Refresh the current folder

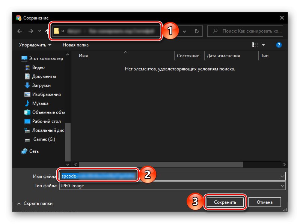click(x=196, y=31)
